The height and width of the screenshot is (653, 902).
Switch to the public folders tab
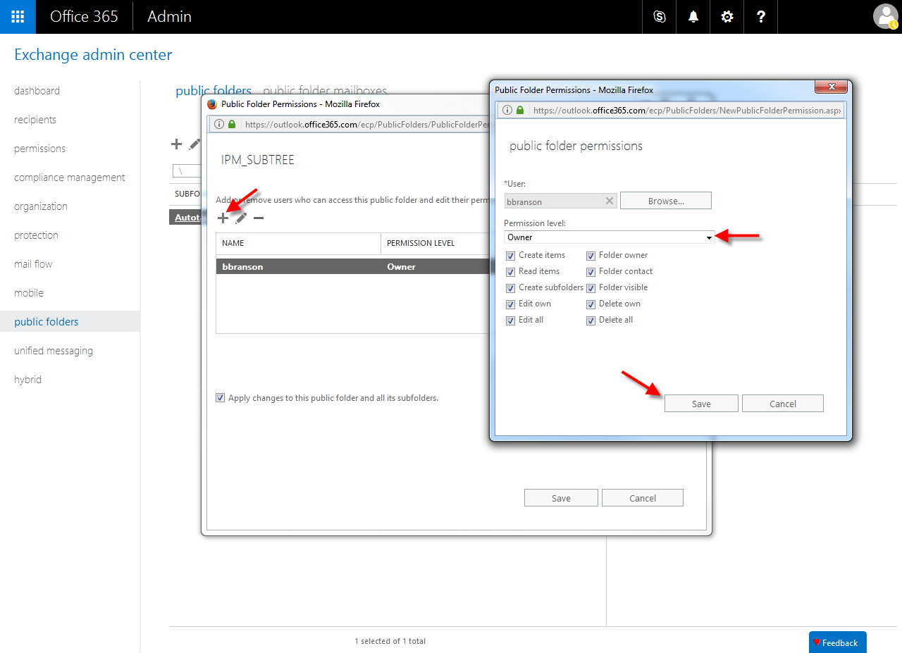pos(214,90)
